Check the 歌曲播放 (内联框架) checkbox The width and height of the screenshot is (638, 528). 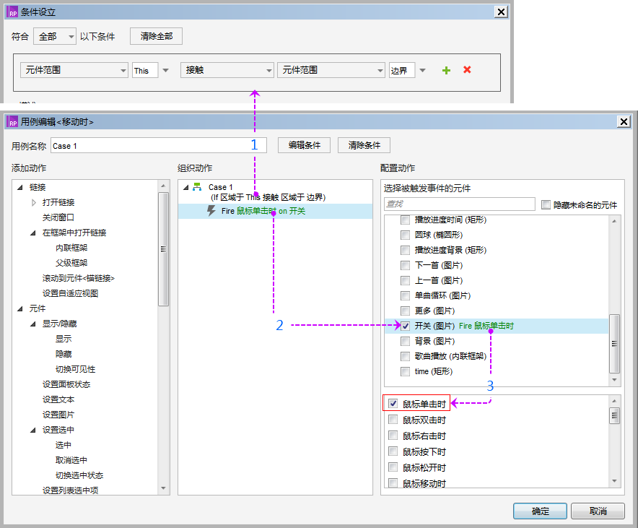tap(406, 356)
